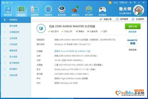Select 电脑概览 in the sidebar
The height and width of the screenshot is (99, 148).
point(16,20)
